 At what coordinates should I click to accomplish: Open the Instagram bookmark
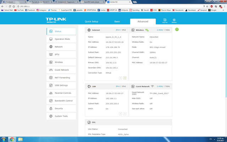[41, 10]
